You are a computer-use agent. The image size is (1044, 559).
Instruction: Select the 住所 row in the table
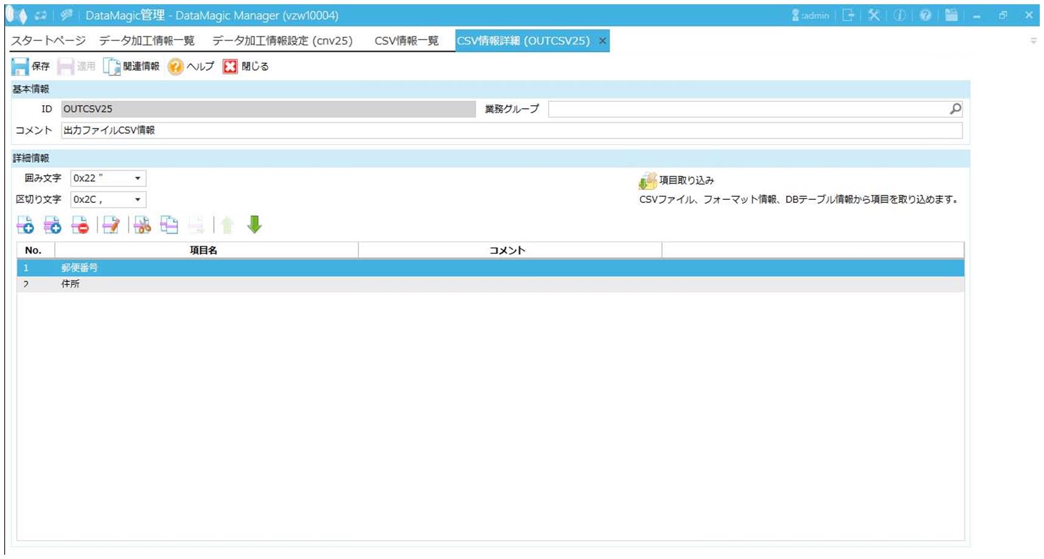[x=71, y=284]
